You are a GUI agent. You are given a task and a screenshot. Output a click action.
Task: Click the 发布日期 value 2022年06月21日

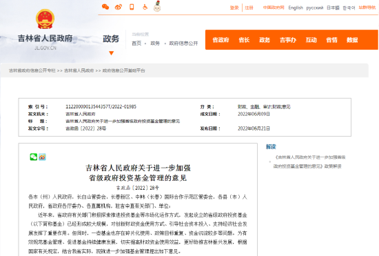[254, 128]
